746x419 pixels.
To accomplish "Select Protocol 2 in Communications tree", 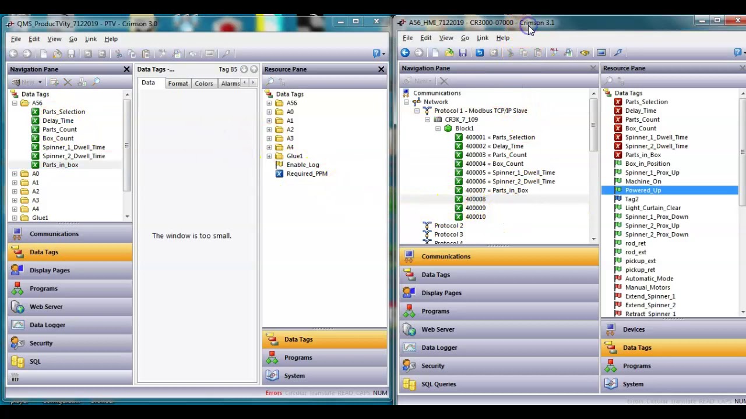I will 448,226.
